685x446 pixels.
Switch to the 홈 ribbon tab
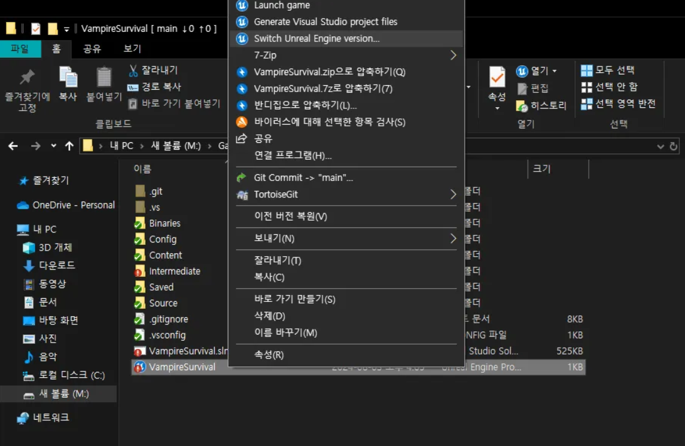point(56,49)
